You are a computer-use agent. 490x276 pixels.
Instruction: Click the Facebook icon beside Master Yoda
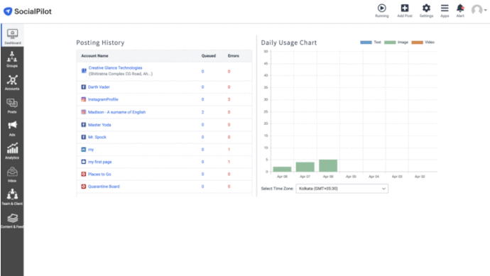[83, 125]
